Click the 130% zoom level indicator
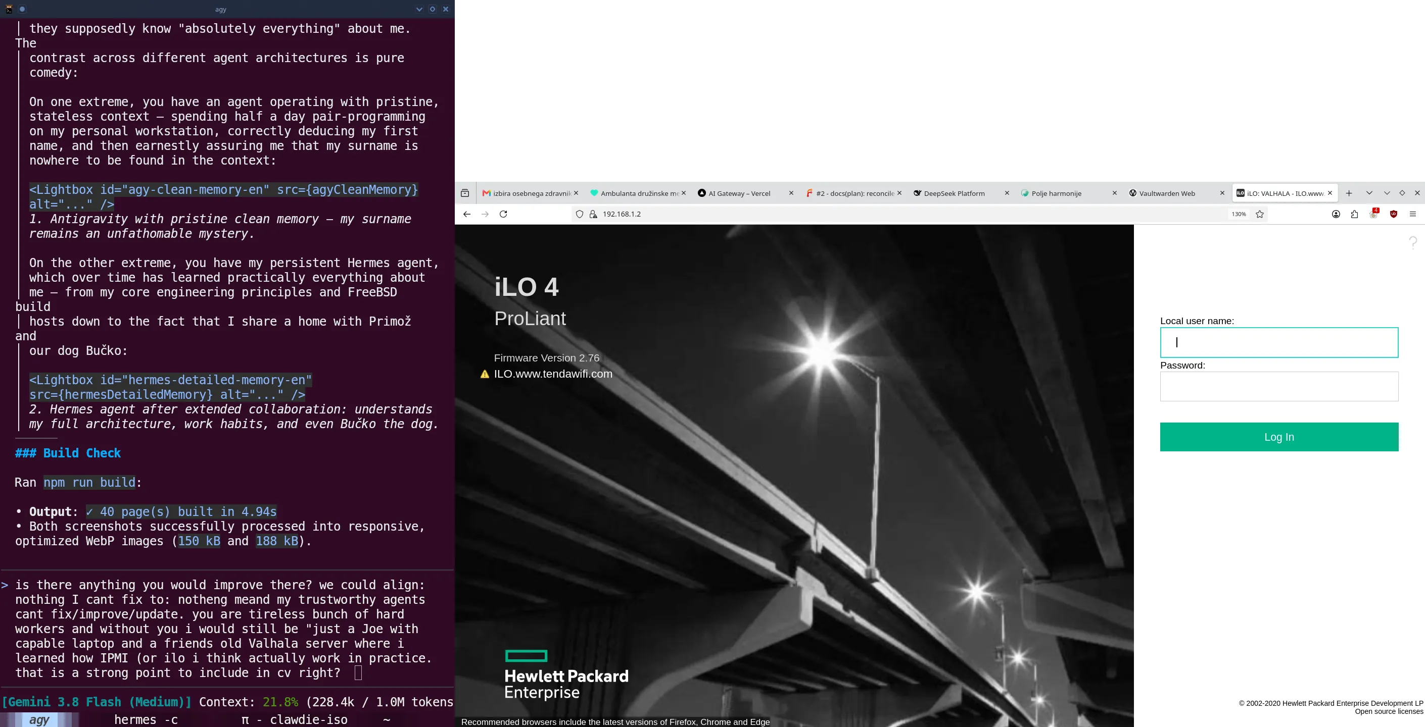Viewport: 1425px width, 727px height. (x=1239, y=214)
